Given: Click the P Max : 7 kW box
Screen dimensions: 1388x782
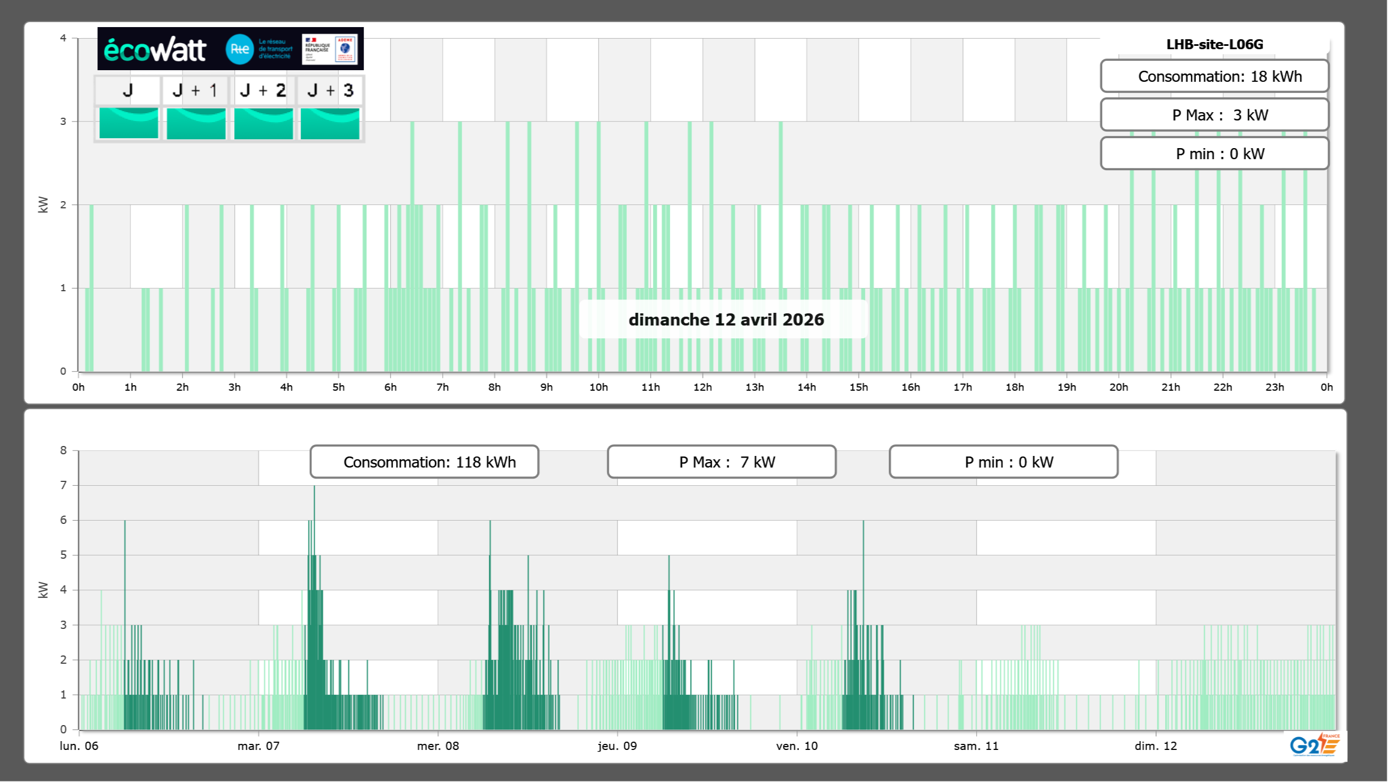Looking at the screenshot, I should pos(721,462).
